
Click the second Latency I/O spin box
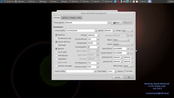128,62
